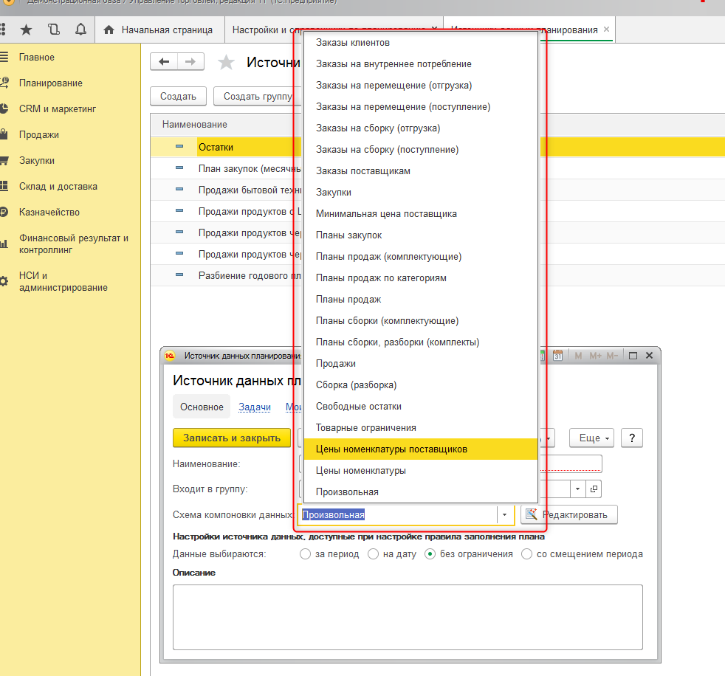Click open-form icon beside group field
This screenshot has width=725, height=676.
(x=594, y=489)
